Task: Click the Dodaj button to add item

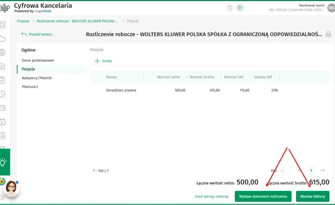Action: coord(103,61)
